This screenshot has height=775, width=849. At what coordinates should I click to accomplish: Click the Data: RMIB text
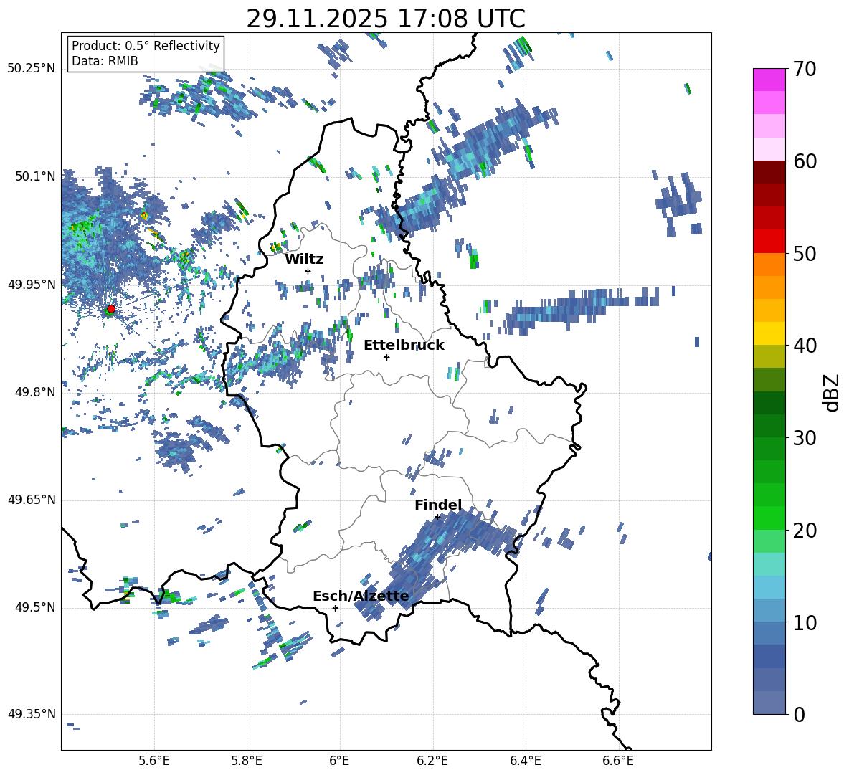click(105, 61)
